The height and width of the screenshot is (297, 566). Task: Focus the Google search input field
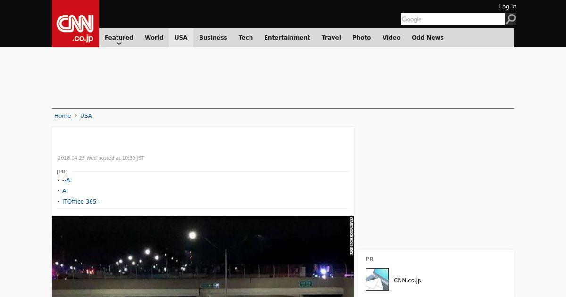[x=453, y=19]
